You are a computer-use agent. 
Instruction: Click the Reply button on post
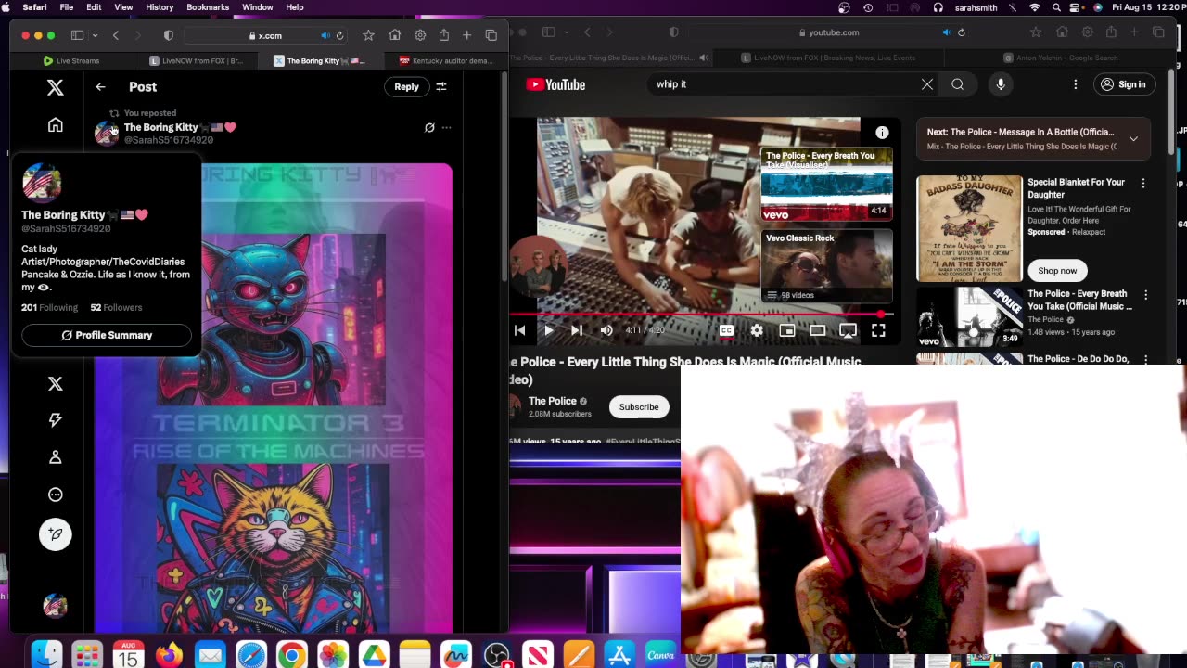(x=406, y=87)
